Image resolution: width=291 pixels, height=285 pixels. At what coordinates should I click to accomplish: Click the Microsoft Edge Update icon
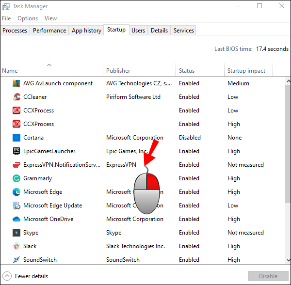(x=16, y=206)
